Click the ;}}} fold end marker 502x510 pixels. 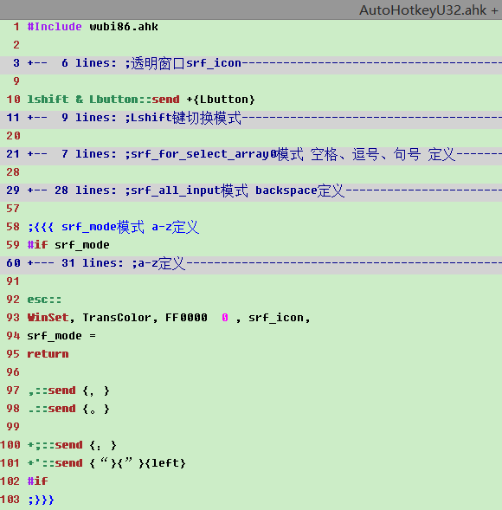point(41,500)
